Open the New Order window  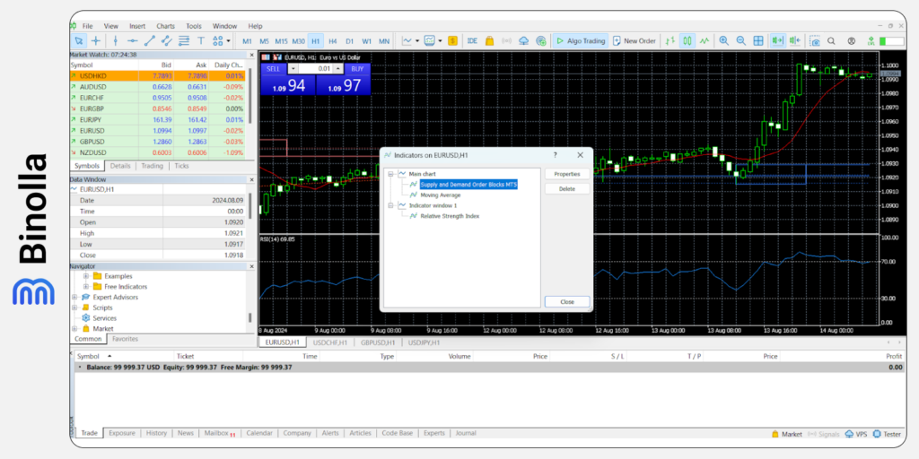coord(635,41)
